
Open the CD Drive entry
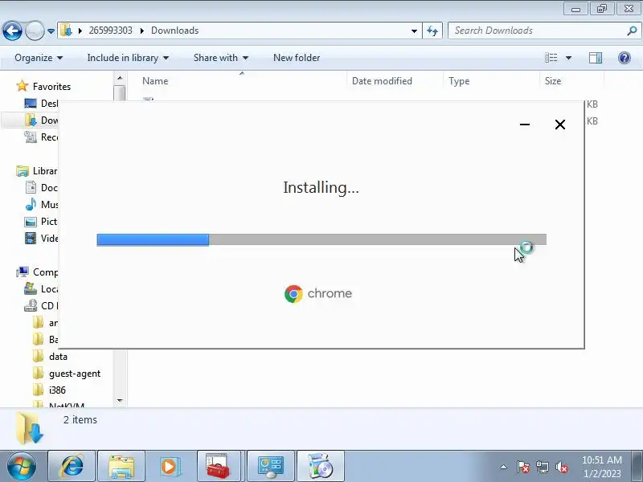pos(41,306)
